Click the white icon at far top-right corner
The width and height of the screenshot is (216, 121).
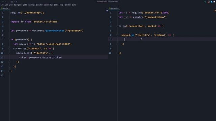[x=214, y=2]
